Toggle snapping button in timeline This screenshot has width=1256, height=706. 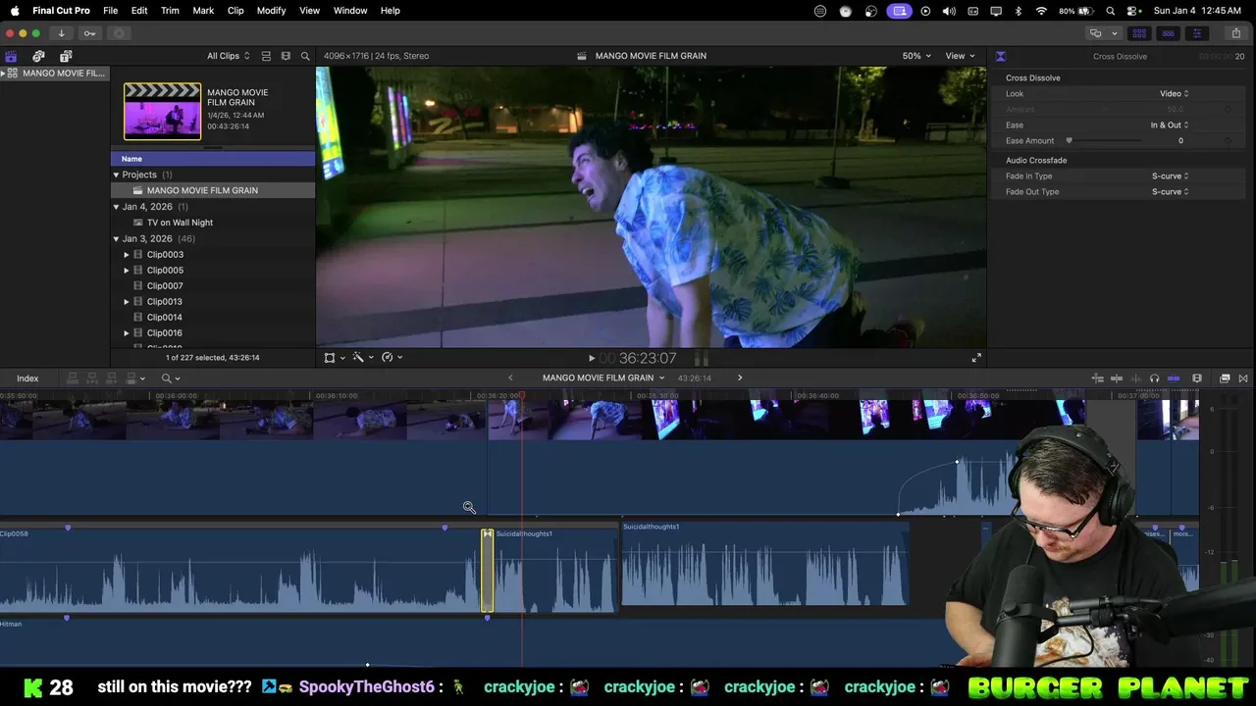click(1174, 378)
